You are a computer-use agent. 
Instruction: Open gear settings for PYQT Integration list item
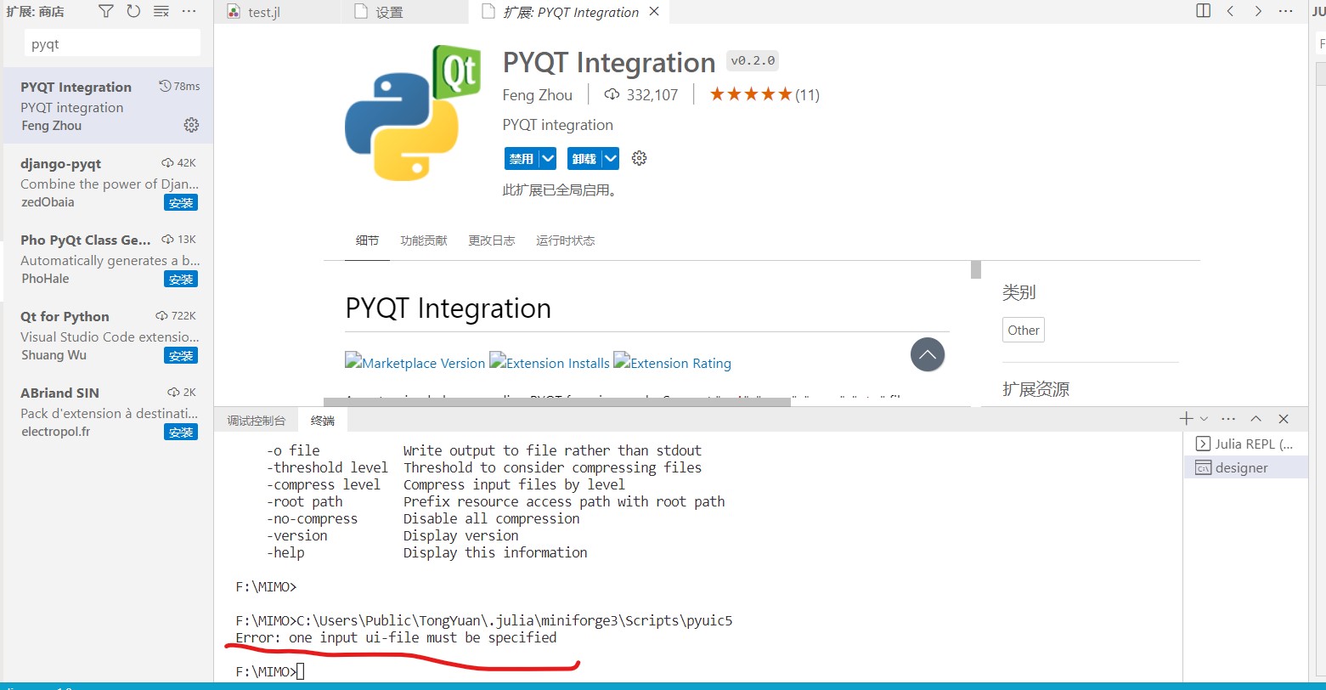click(191, 125)
